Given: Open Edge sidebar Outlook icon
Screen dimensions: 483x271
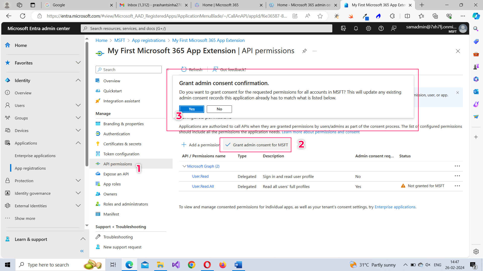Looking at the screenshot, I should (x=476, y=92).
